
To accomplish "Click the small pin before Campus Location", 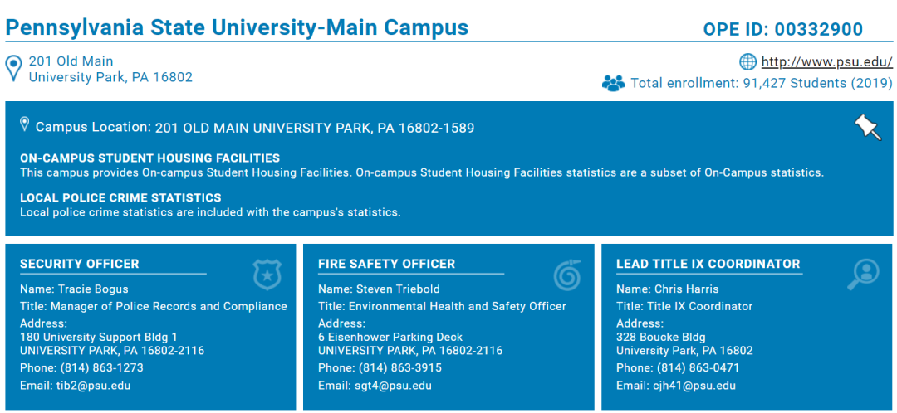I will tap(25, 125).
